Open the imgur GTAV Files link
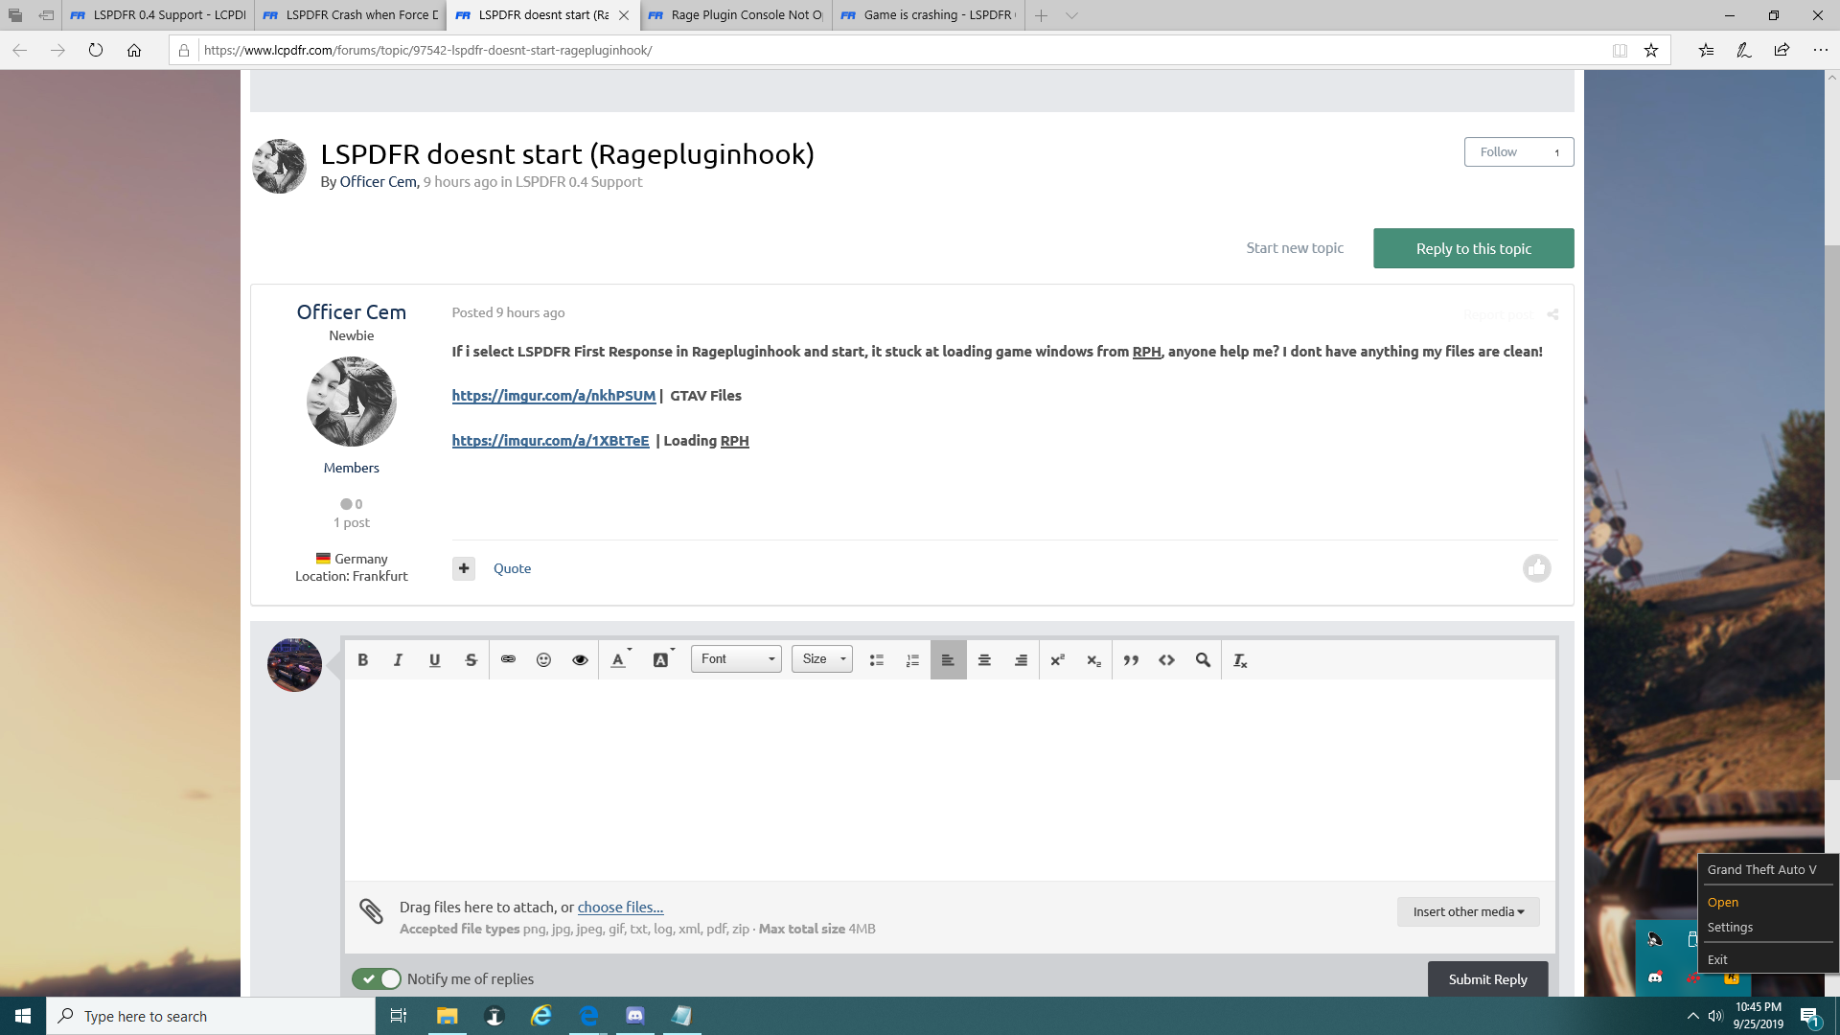 click(x=554, y=396)
